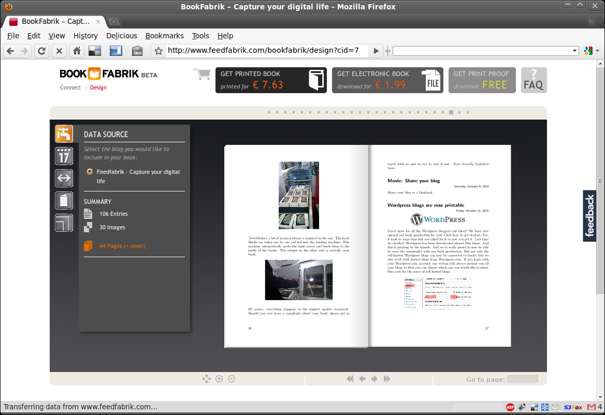The height and width of the screenshot is (415, 605).
Task: Click the Go arrow beside URL
Action: [376, 51]
